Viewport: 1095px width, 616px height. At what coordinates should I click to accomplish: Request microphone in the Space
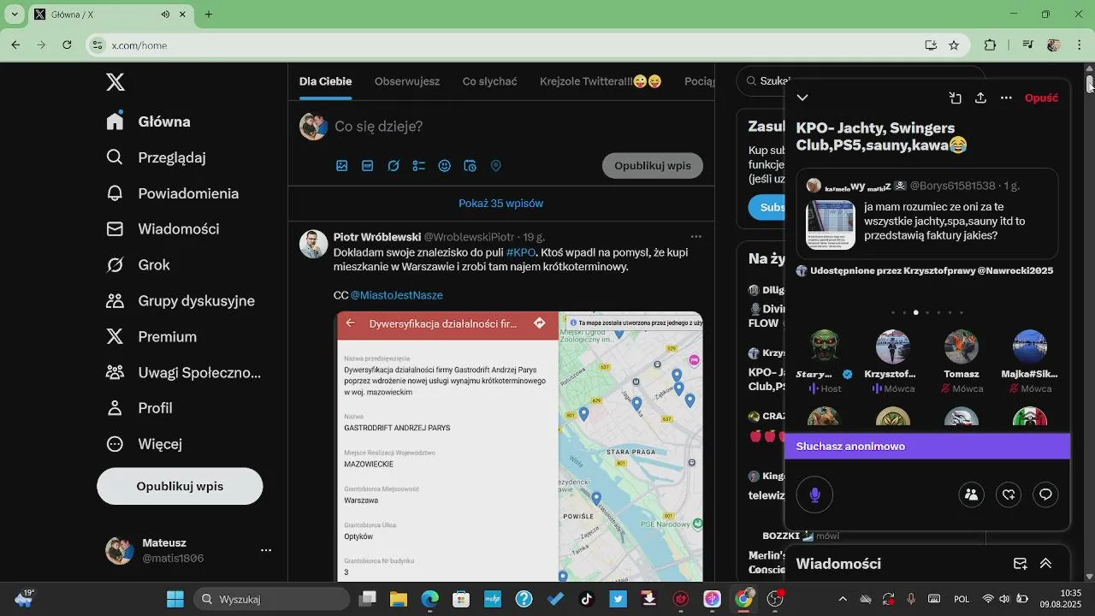[814, 495]
